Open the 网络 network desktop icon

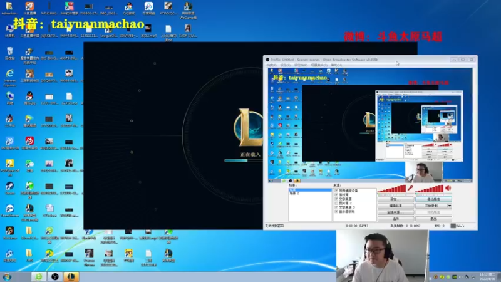pos(9,98)
